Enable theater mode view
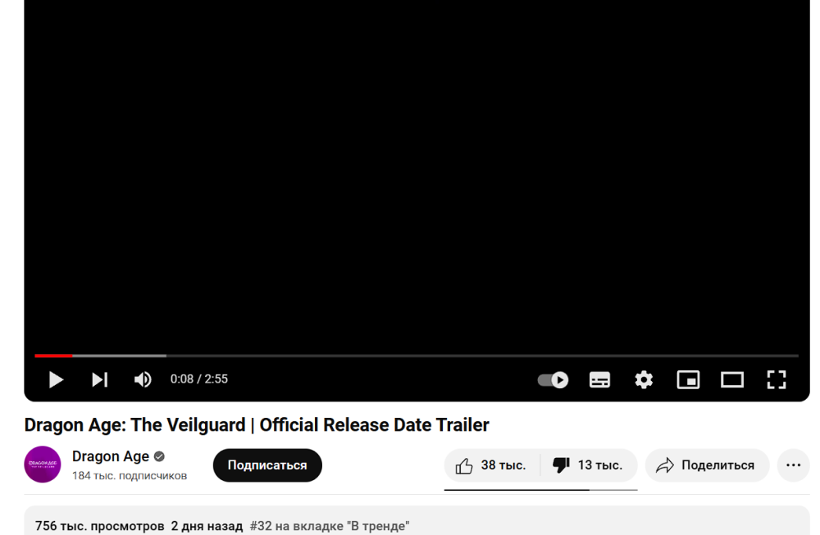This screenshot has width=820, height=535. [x=732, y=380]
